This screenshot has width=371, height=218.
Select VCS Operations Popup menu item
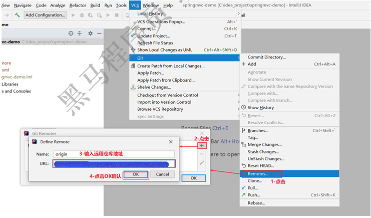[185, 22]
